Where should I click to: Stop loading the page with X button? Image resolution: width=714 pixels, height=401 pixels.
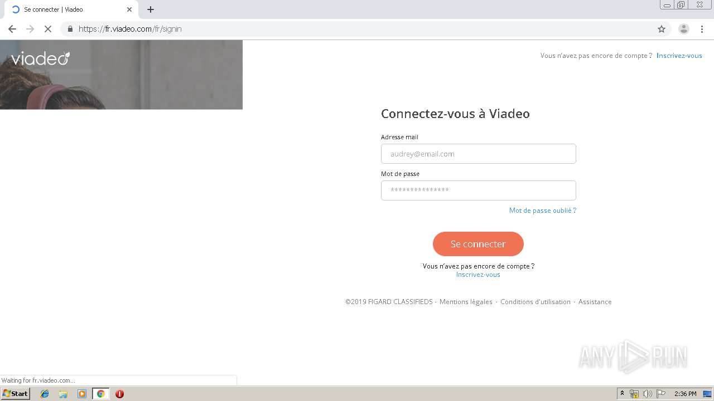[x=48, y=29]
